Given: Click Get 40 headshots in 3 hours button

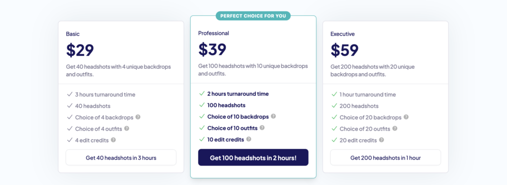Looking at the screenshot, I should (121, 158).
